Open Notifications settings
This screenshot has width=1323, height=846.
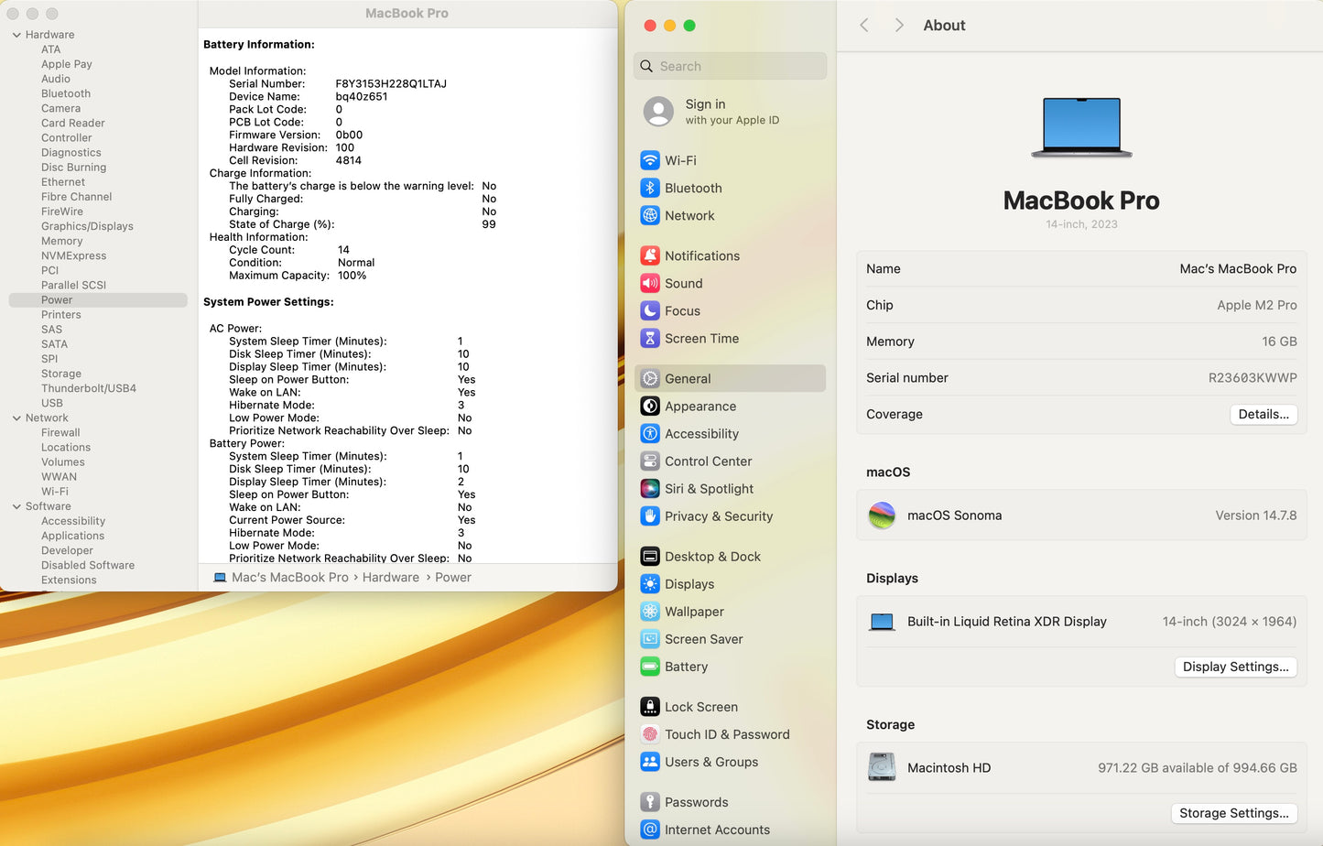[650, 255]
